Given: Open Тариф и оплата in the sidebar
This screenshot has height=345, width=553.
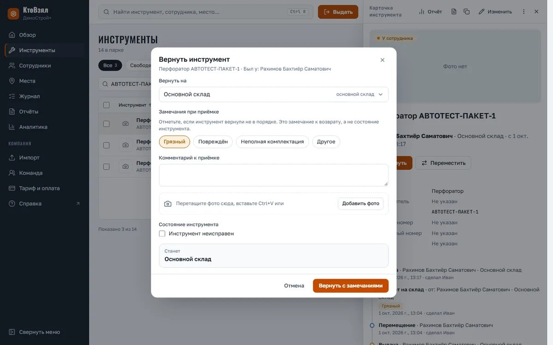Looking at the screenshot, I should tap(44, 188).
